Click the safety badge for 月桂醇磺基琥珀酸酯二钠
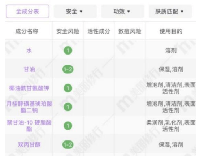Viewport: 200px width, 156px height. point(68,107)
